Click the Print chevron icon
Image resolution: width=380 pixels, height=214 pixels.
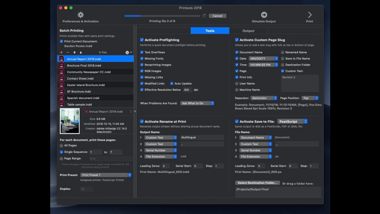[x=310, y=15]
